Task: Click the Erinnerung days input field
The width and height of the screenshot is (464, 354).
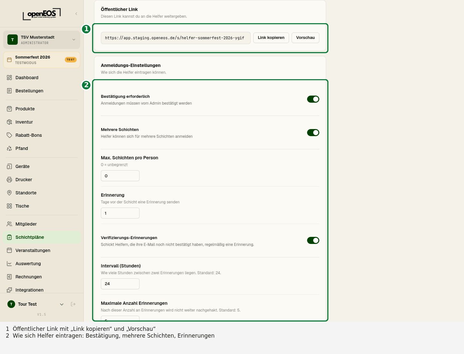Action: [120, 213]
